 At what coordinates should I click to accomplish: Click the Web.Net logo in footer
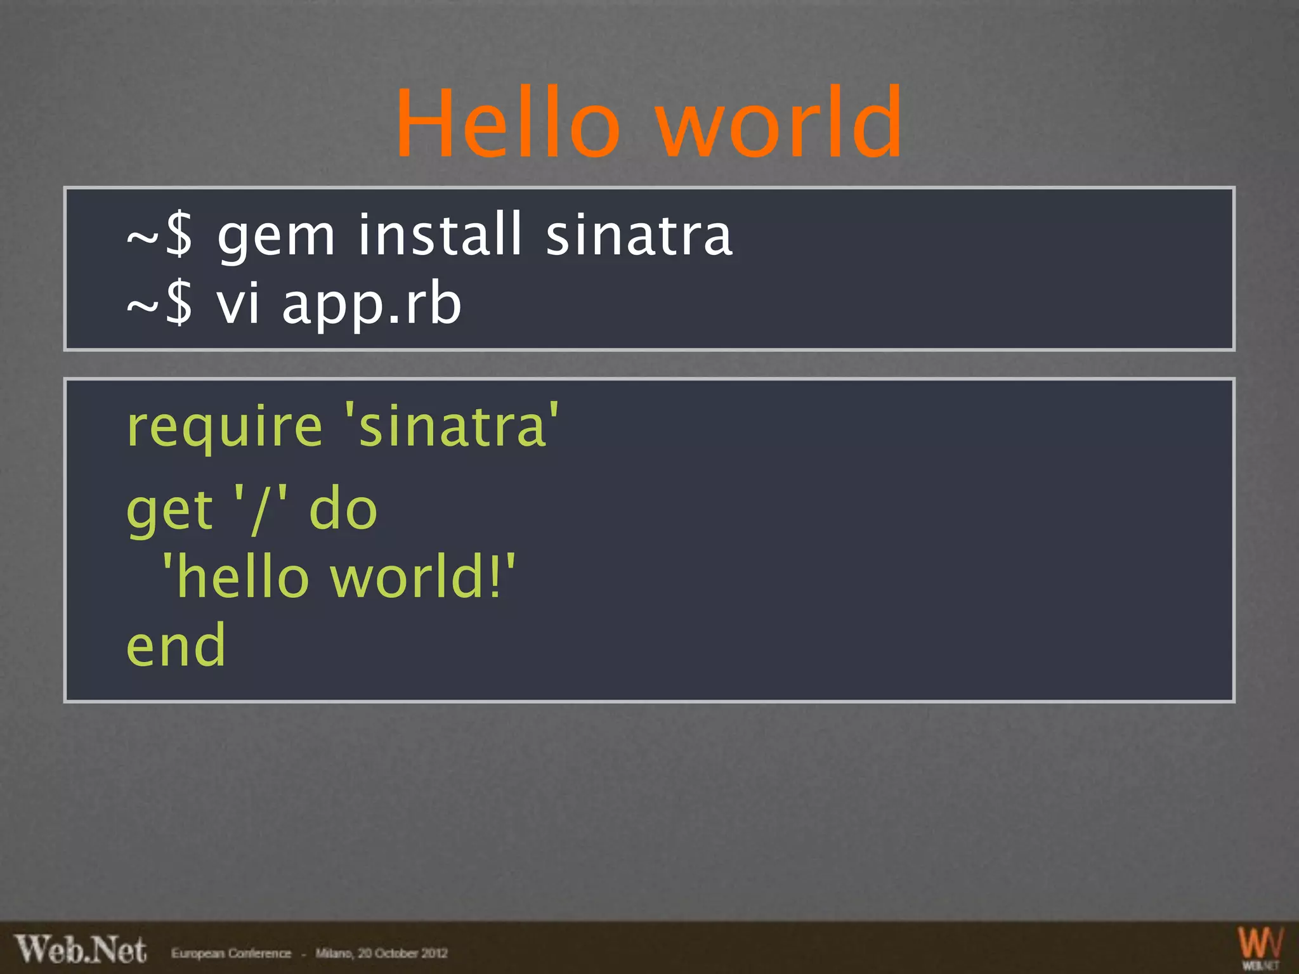point(81,950)
